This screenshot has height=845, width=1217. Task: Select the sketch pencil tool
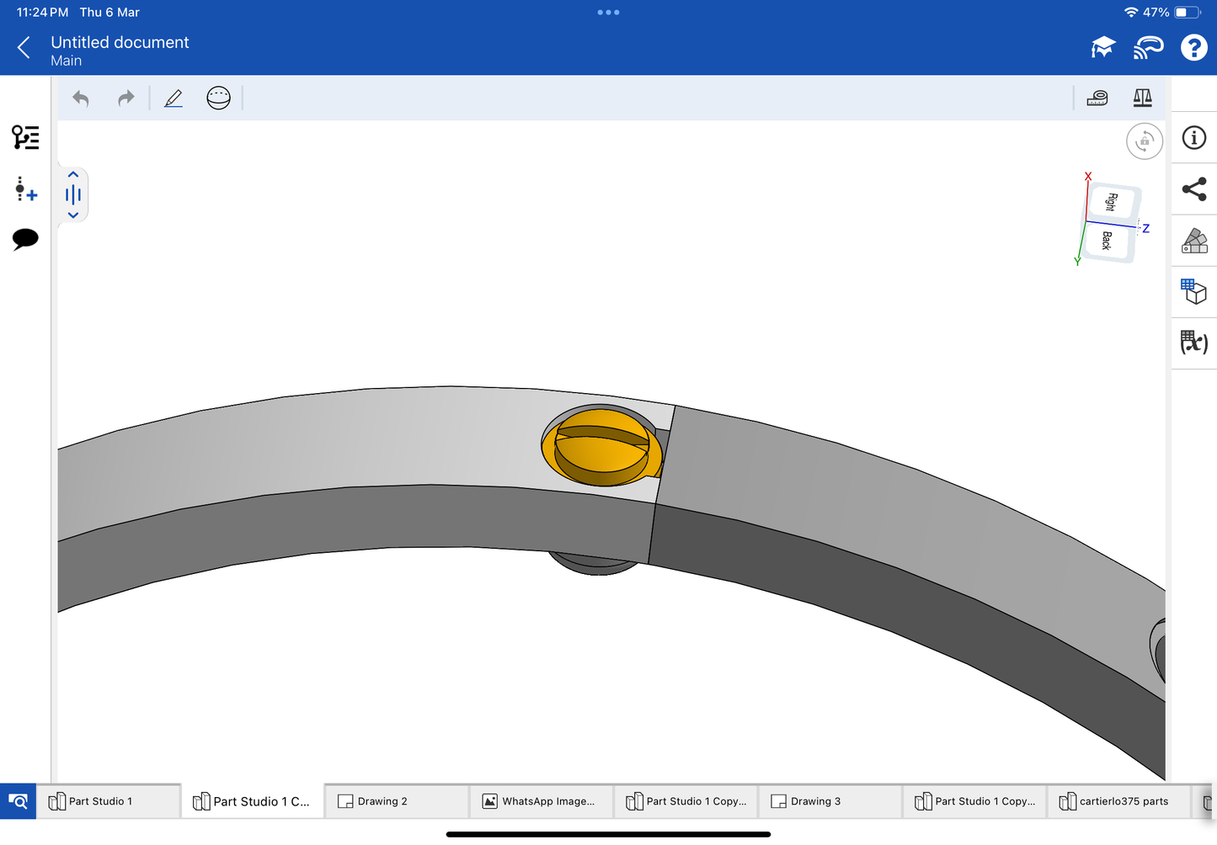coord(173,98)
